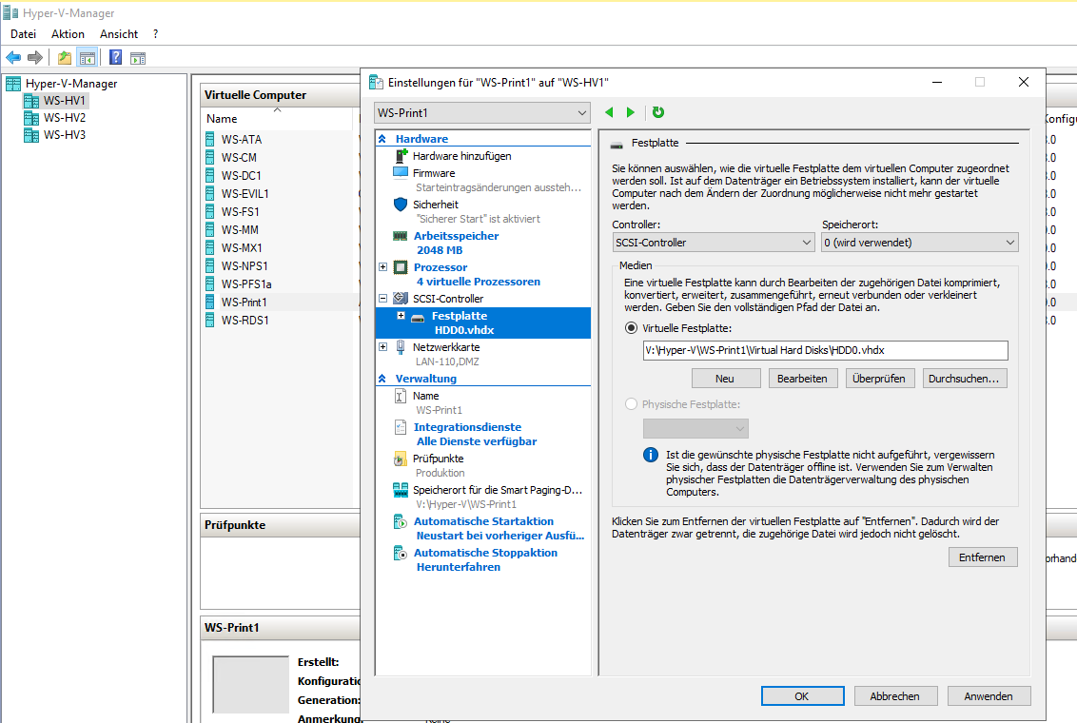Select the Prozessor chip icon
Image resolution: width=1077 pixels, height=723 pixels.
coord(401,267)
